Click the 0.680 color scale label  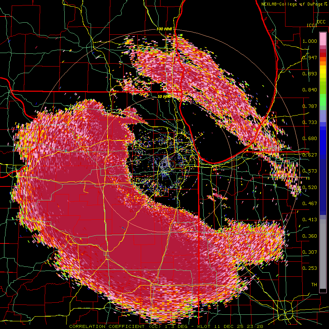[310, 139]
